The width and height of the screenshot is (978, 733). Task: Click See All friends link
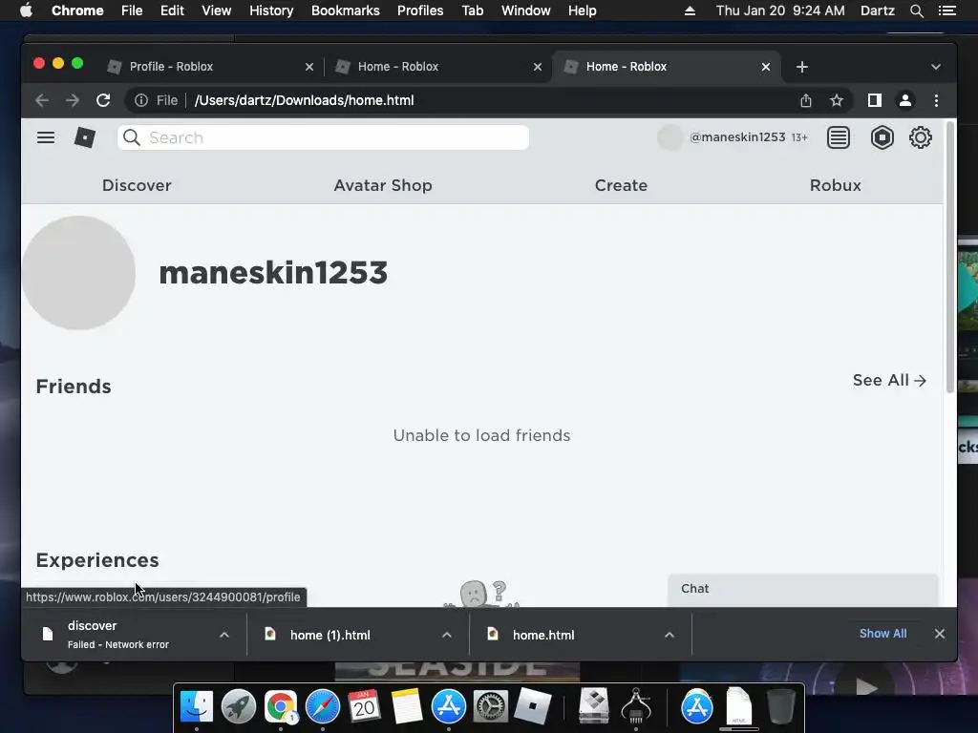coord(889,380)
